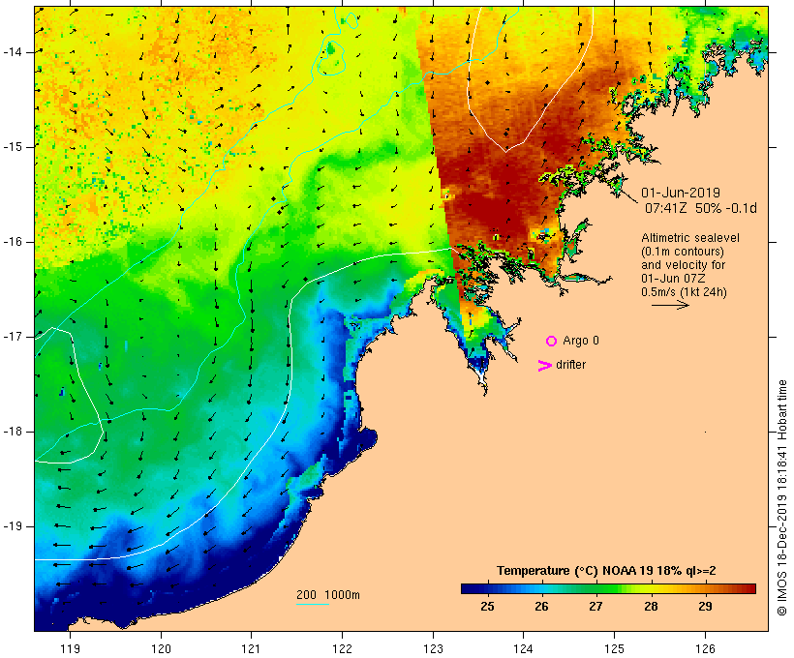Click the 27 value on color bar
This screenshot has height=658, width=794.
(x=595, y=607)
